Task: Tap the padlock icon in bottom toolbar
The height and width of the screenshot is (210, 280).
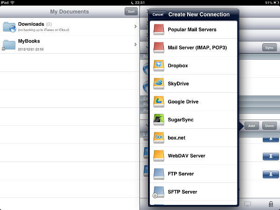Action: point(271,204)
